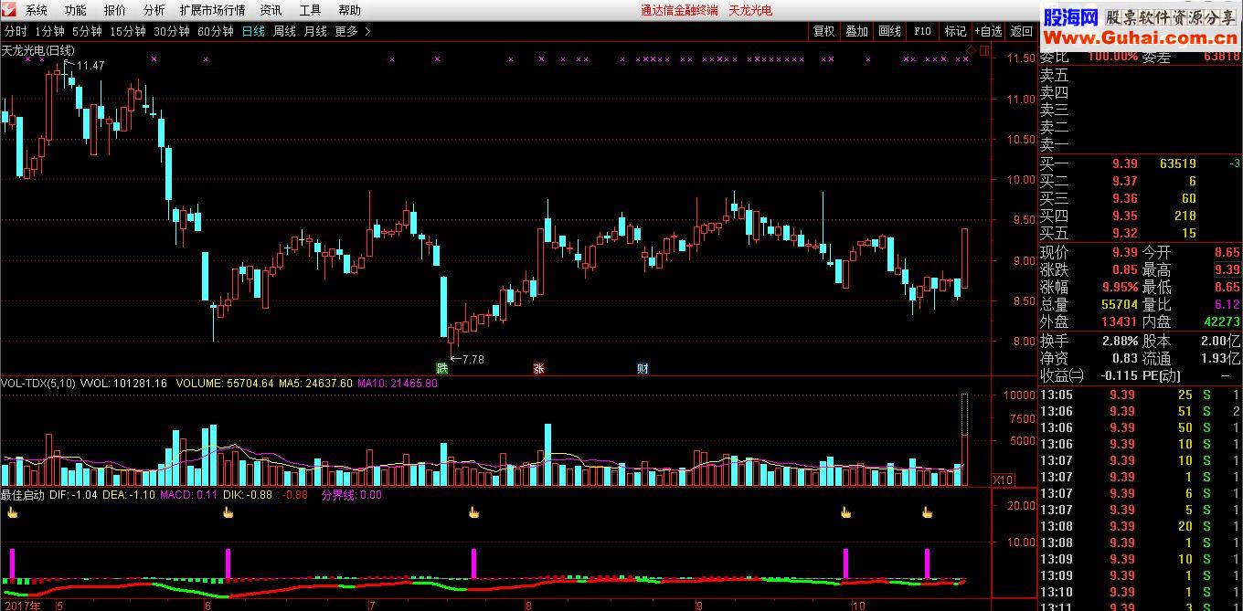Click the 返回 back button
Viewport: 1243px width, 611px height.
(x=1021, y=31)
